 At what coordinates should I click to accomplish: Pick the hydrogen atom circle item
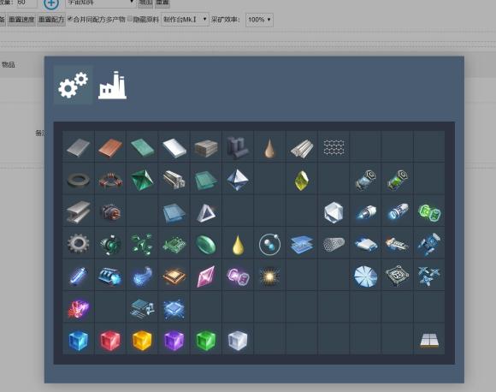269,245
